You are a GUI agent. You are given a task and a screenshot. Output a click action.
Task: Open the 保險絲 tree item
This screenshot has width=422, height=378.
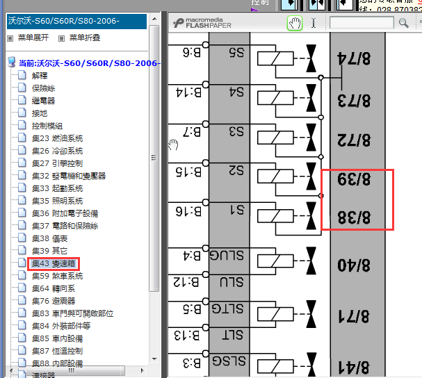pos(43,88)
